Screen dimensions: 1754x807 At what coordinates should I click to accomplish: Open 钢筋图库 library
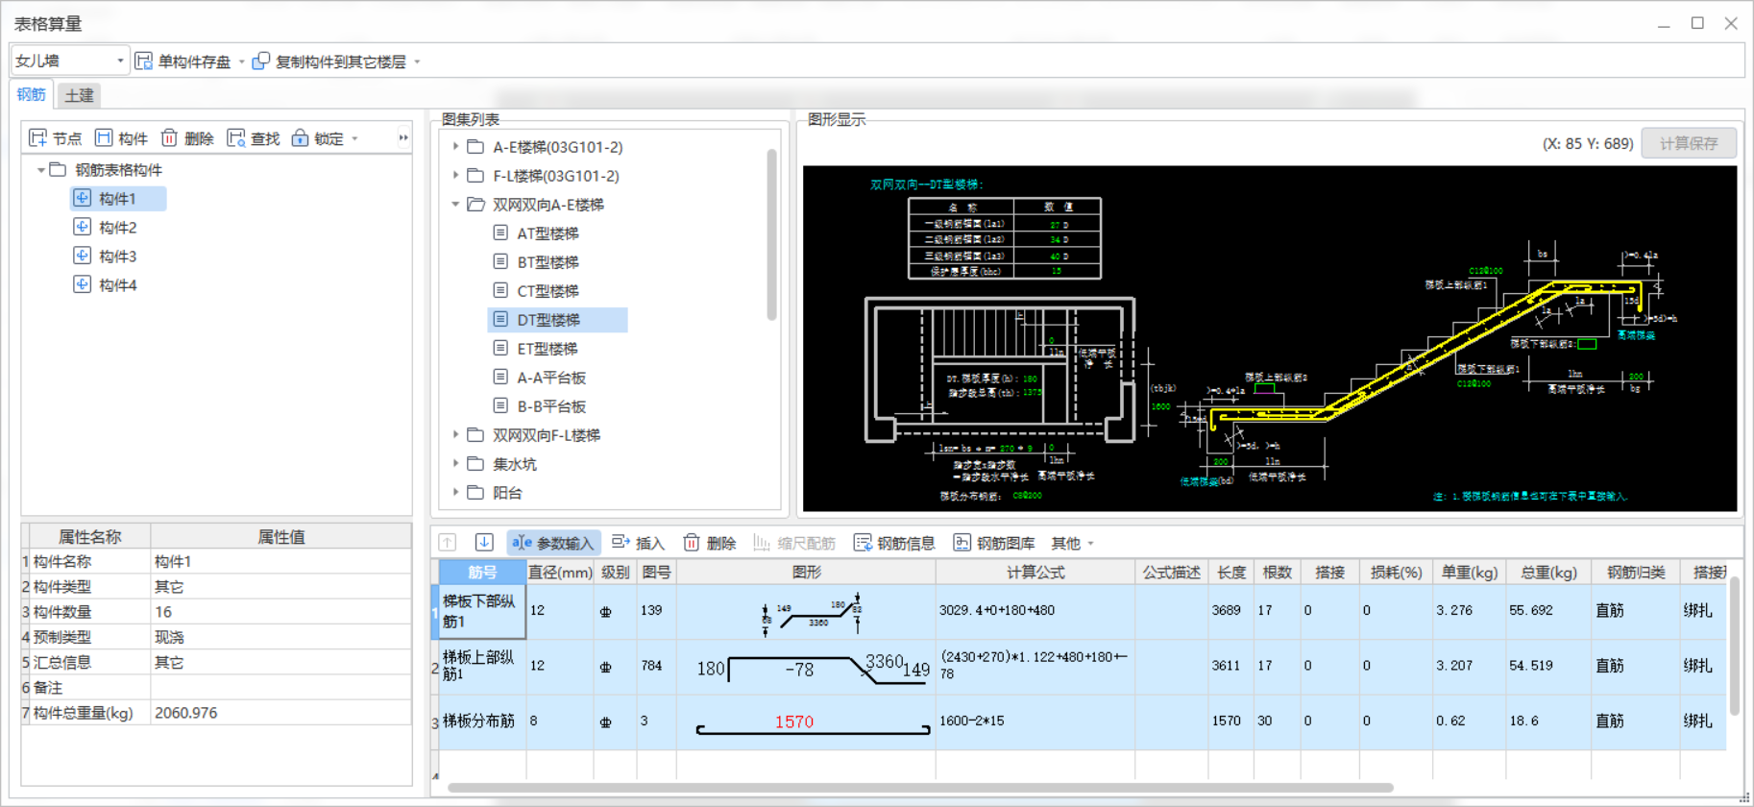(x=994, y=543)
